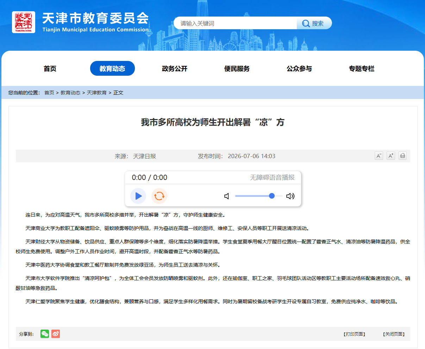The height and width of the screenshot is (349, 425).
Task: Click 正文 in the breadcrumb
Action: point(118,93)
